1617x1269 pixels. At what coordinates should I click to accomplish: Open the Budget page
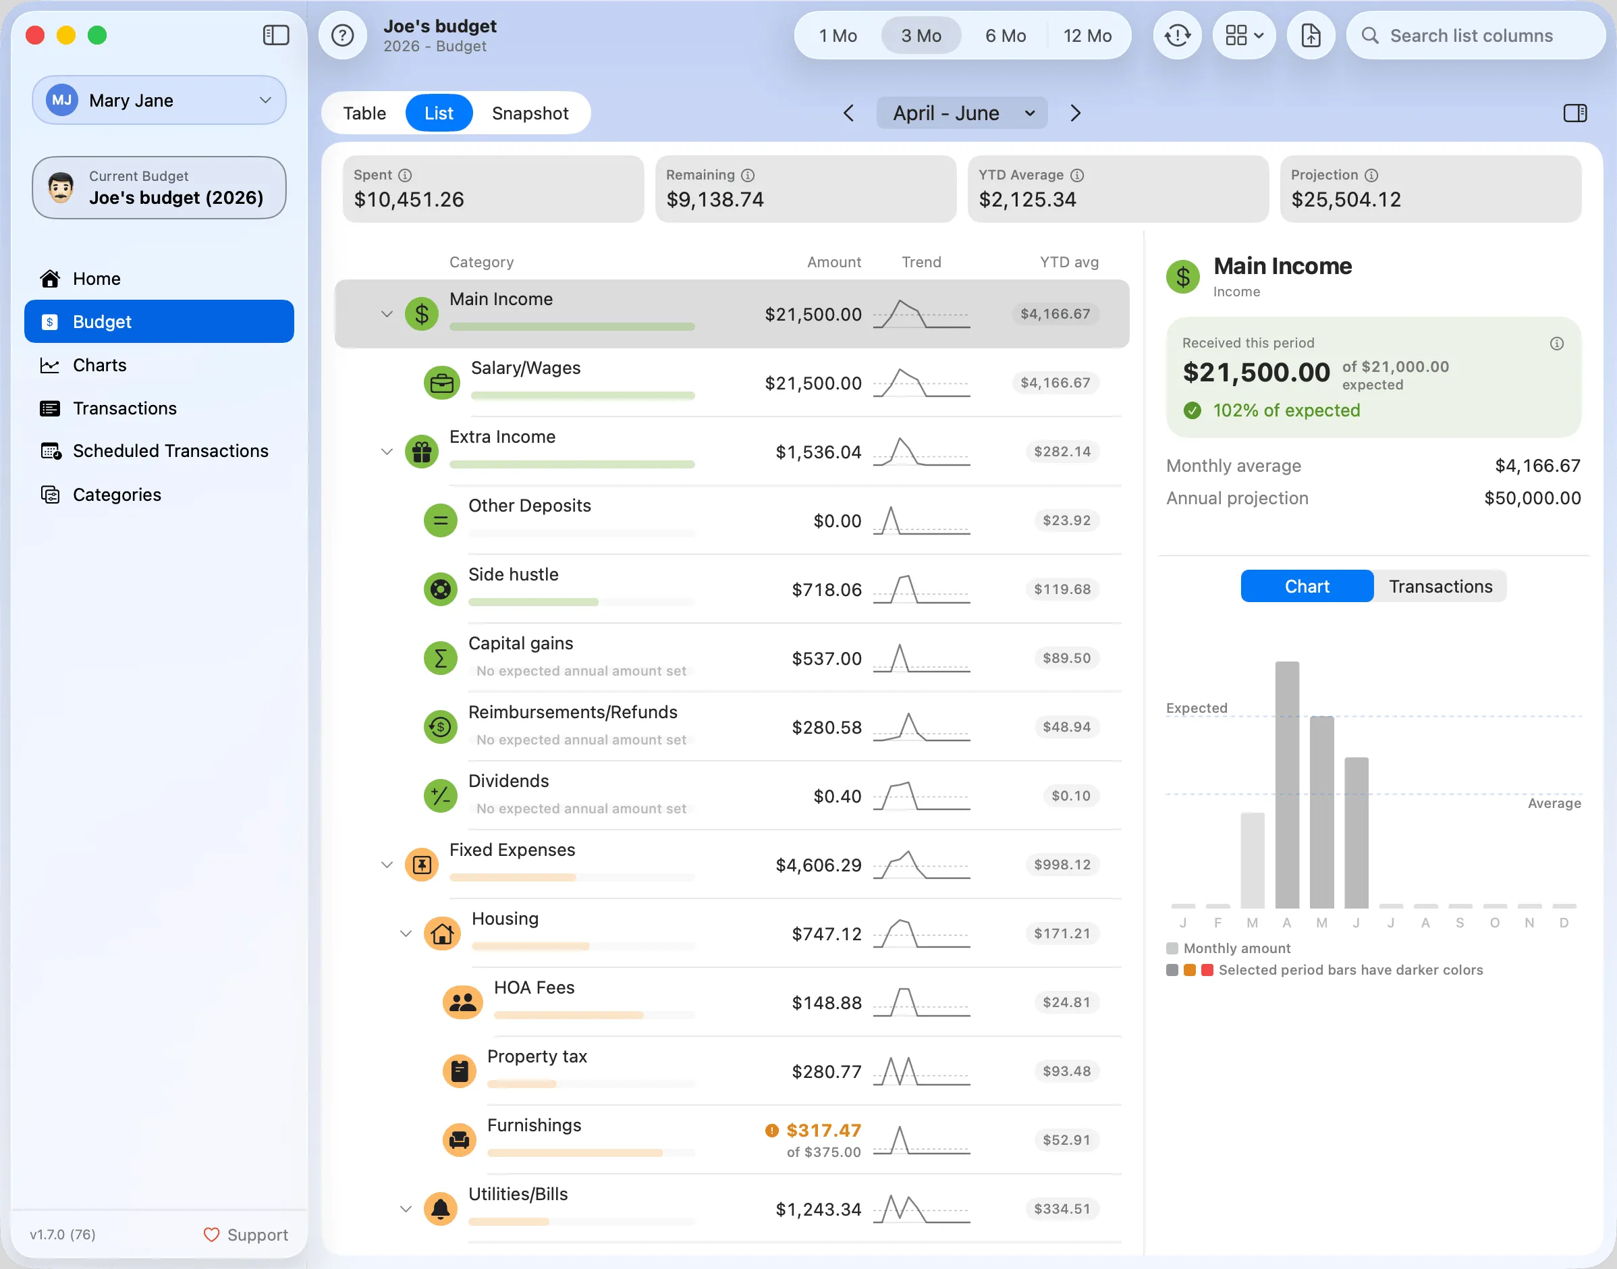(x=159, y=322)
